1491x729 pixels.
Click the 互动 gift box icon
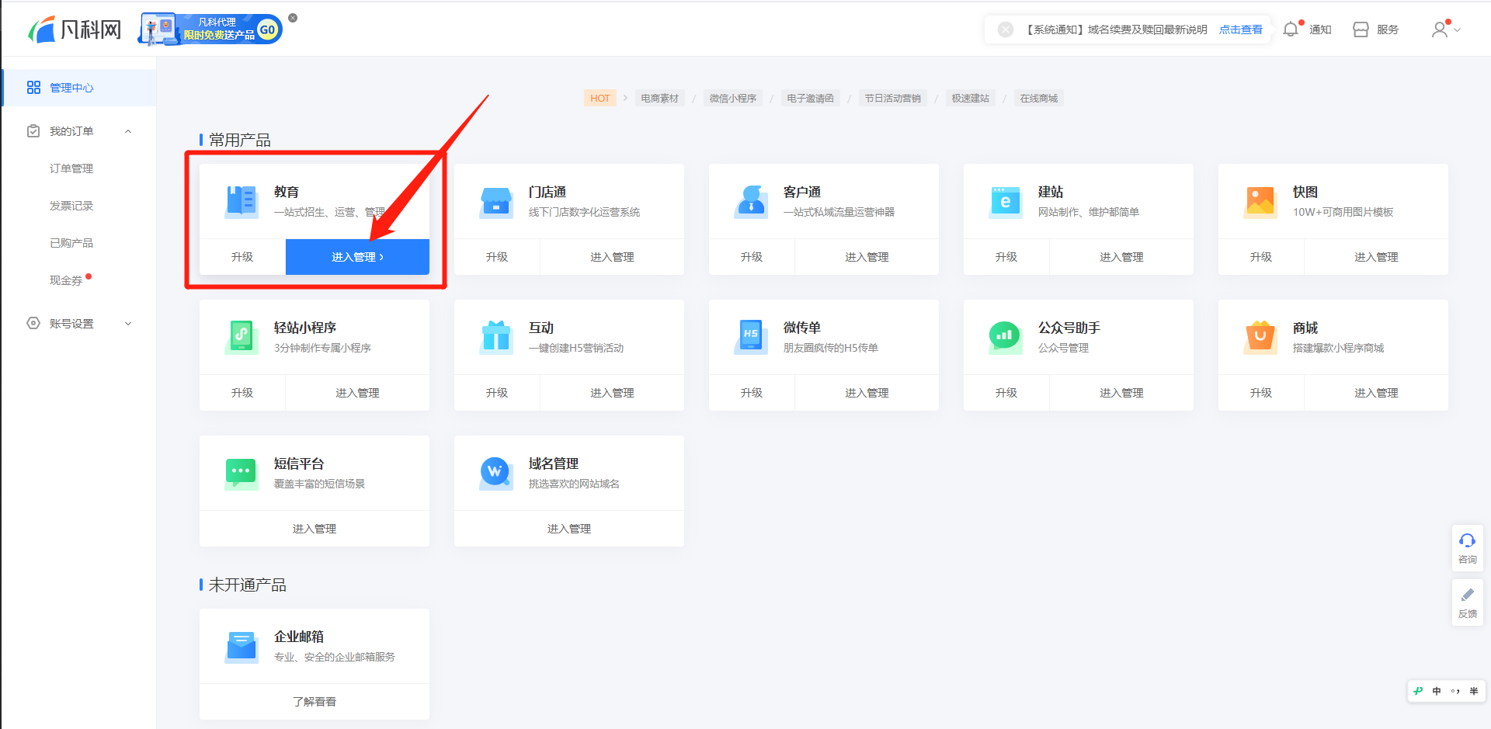tap(496, 337)
